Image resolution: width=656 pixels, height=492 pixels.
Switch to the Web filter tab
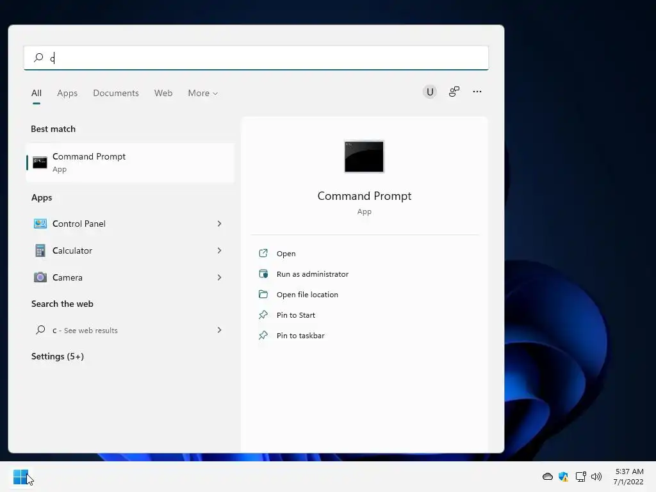pyautogui.click(x=163, y=93)
